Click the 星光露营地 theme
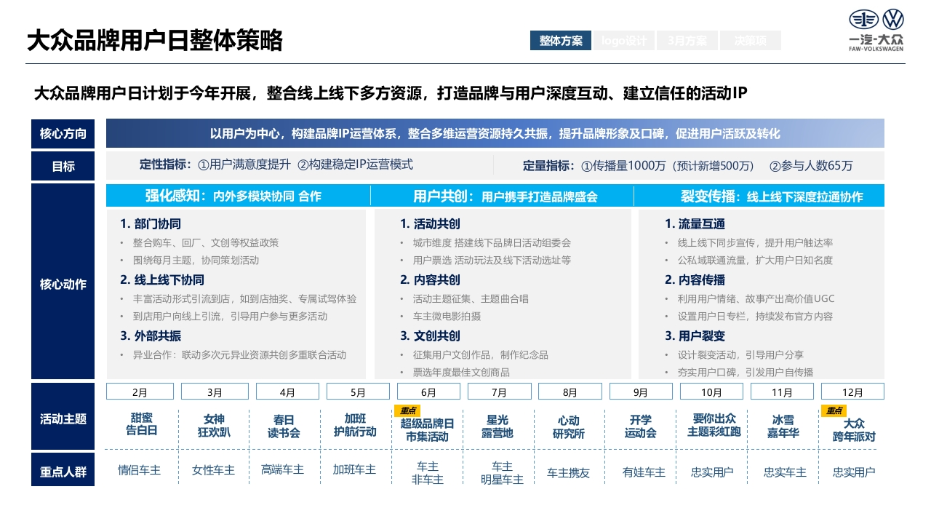The height and width of the screenshot is (524, 931). tap(498, 426)
